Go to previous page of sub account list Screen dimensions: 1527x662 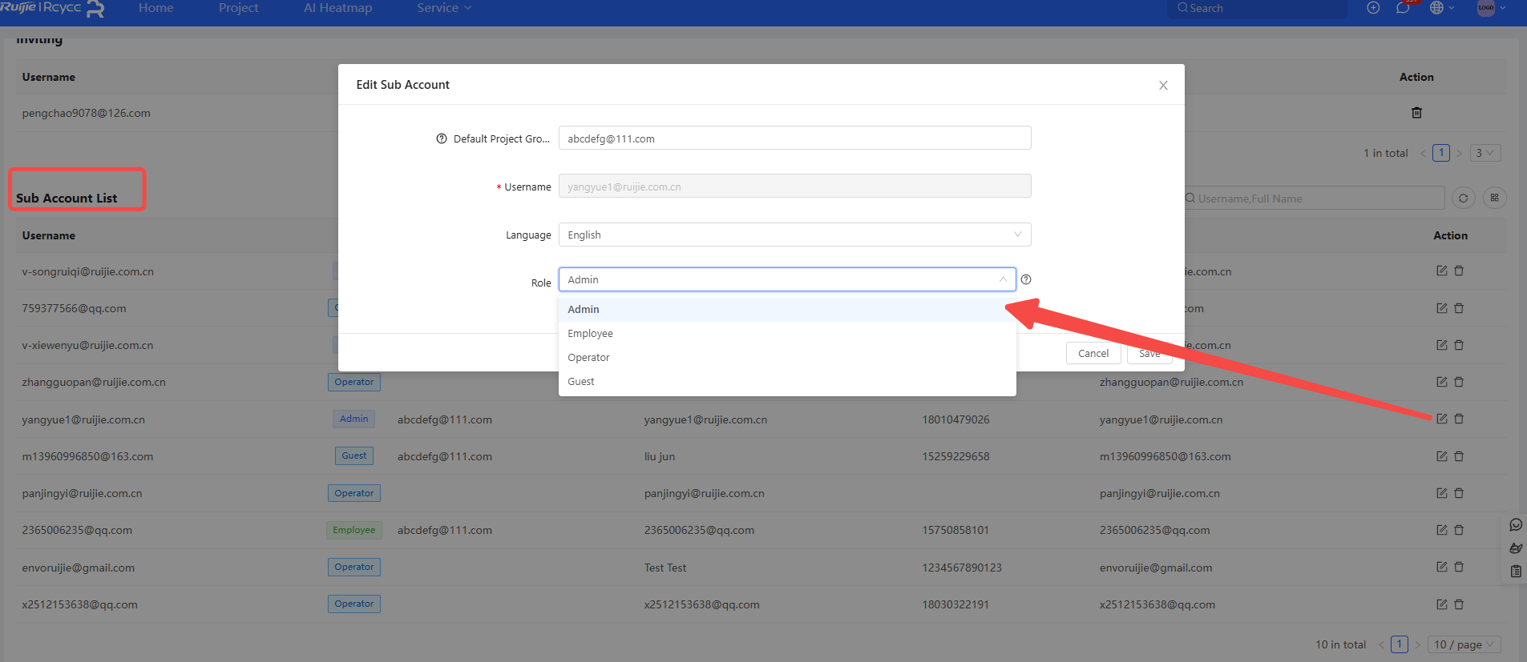click(1381, 644)
